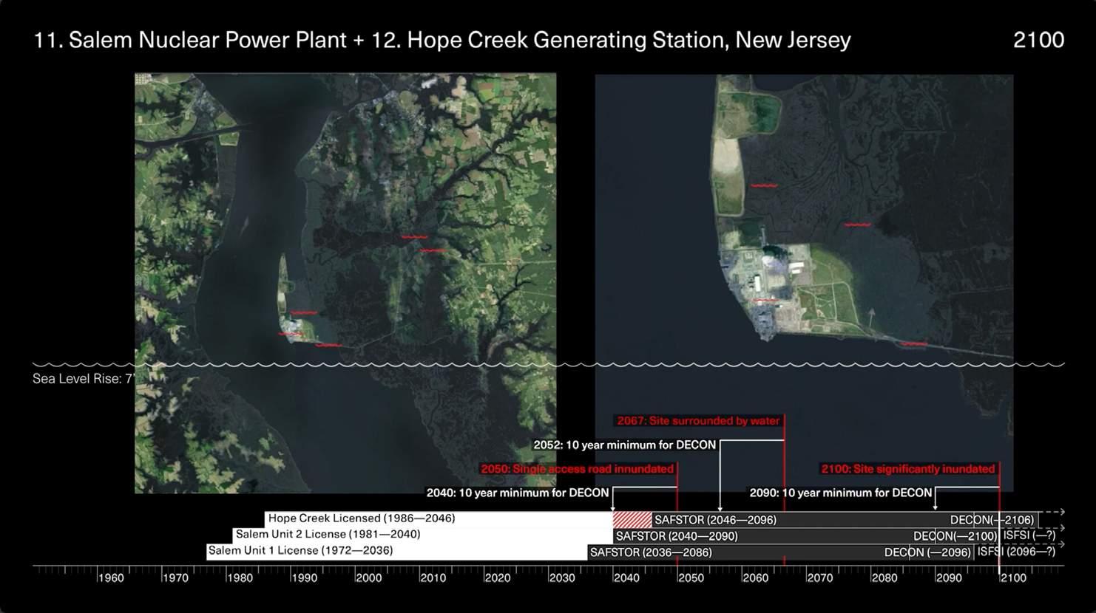The height and width of the screenshot is (613, 1096).
Task: Click the "SAFSTOR (2040—2090)" bar label
Action: [677, 536]
